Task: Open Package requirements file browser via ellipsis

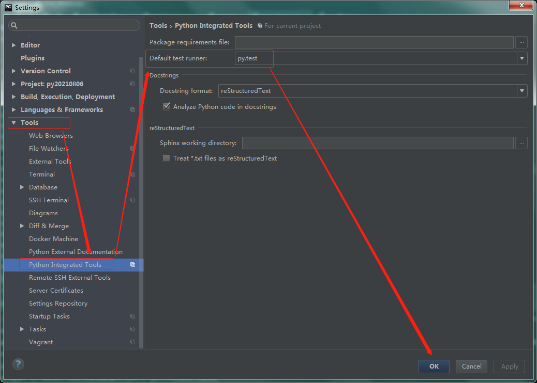Action: (521, 42)
